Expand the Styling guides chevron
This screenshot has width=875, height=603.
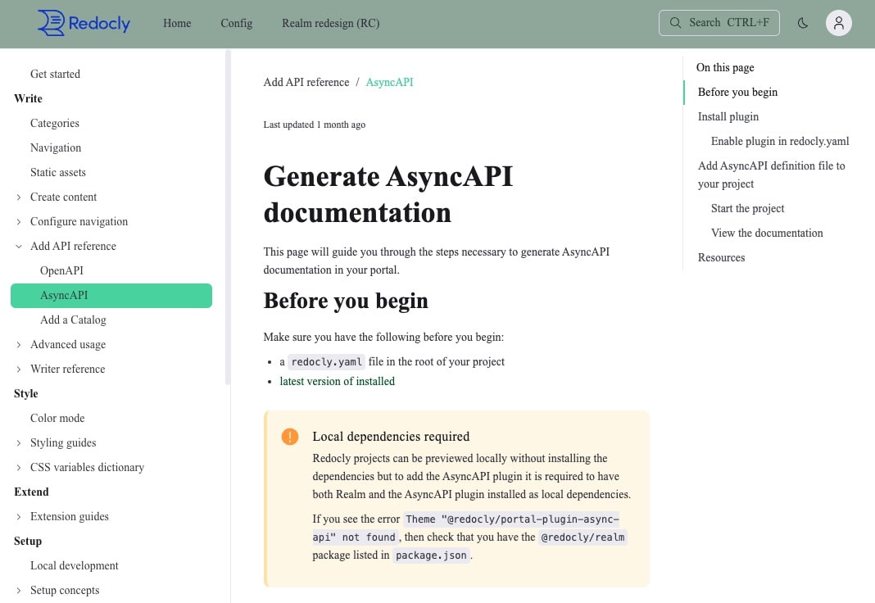pos(19,443)
